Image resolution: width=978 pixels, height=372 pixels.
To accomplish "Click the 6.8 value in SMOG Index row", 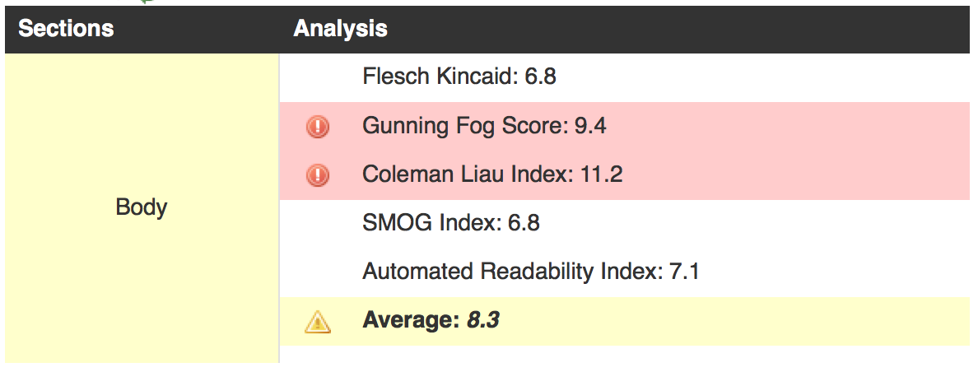I will [x=524, y=222].
